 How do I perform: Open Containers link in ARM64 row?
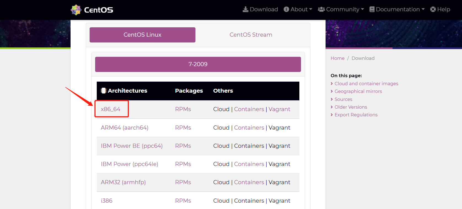(x=249, y=128)
